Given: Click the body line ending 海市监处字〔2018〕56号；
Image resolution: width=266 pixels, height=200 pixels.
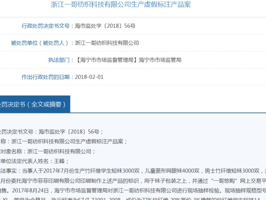Looking at the screenshot, I should (51, 132).
